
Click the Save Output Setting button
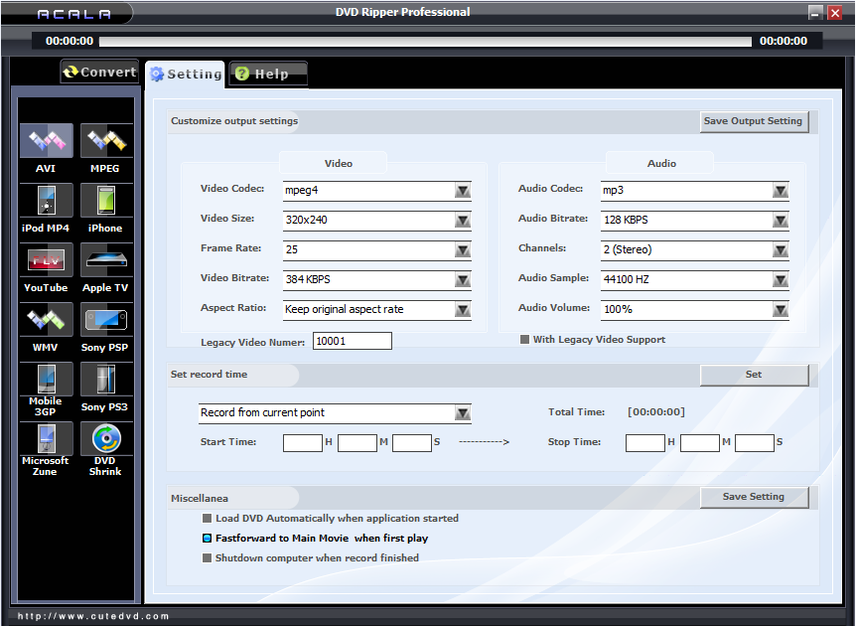753,121
